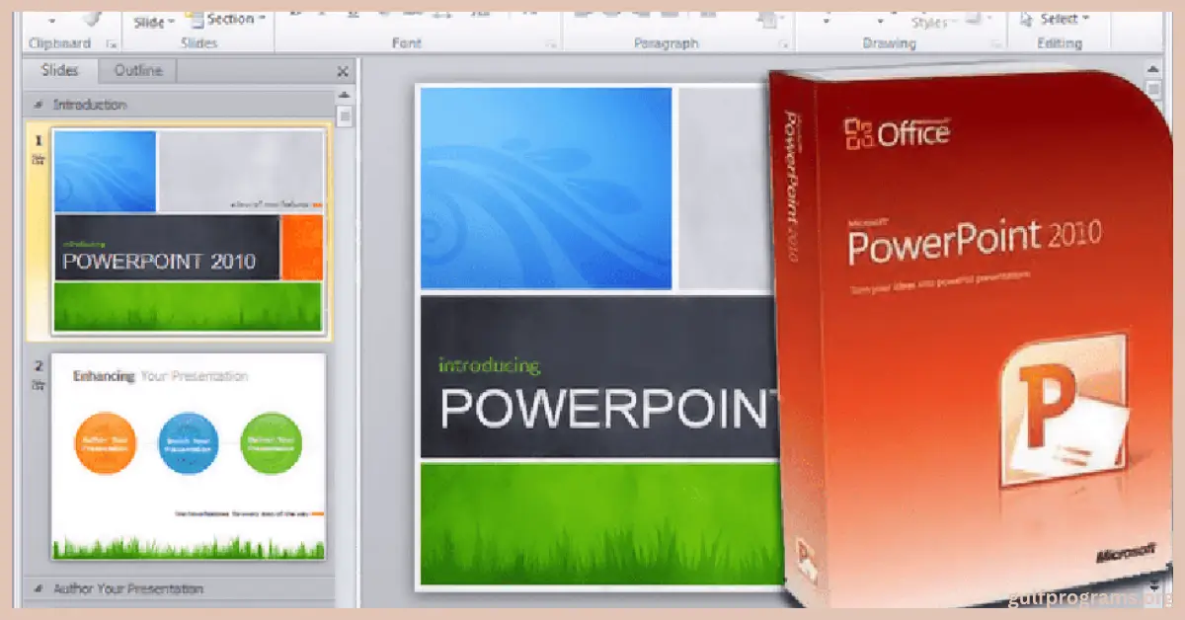
Task: Click the animation star icon beside slide 2
Action: (x=39, y=383)
